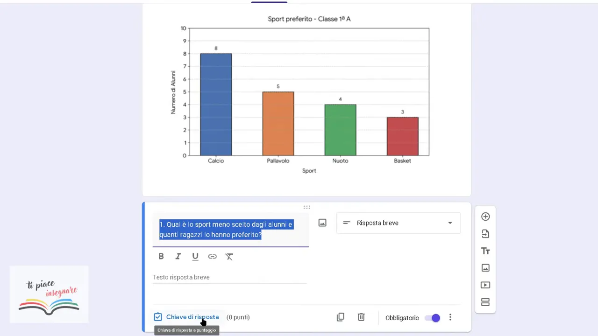Add an image from sidebar toolbar
This screenshot has height=336, width=598.
(485, 268)
